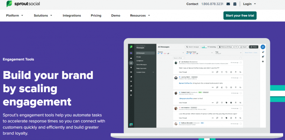Click the blue compose button in the right rail
This screenshot has height=140, width=285.
point(263,47)
